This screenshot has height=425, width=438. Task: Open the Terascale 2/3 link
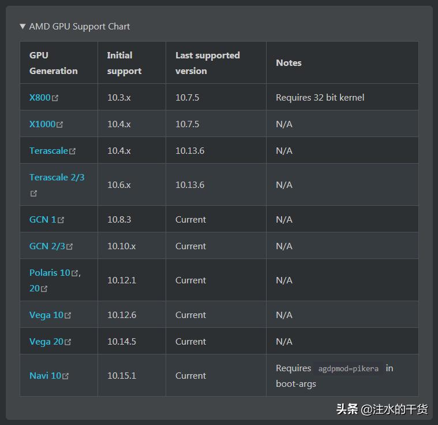pos(57,178)
